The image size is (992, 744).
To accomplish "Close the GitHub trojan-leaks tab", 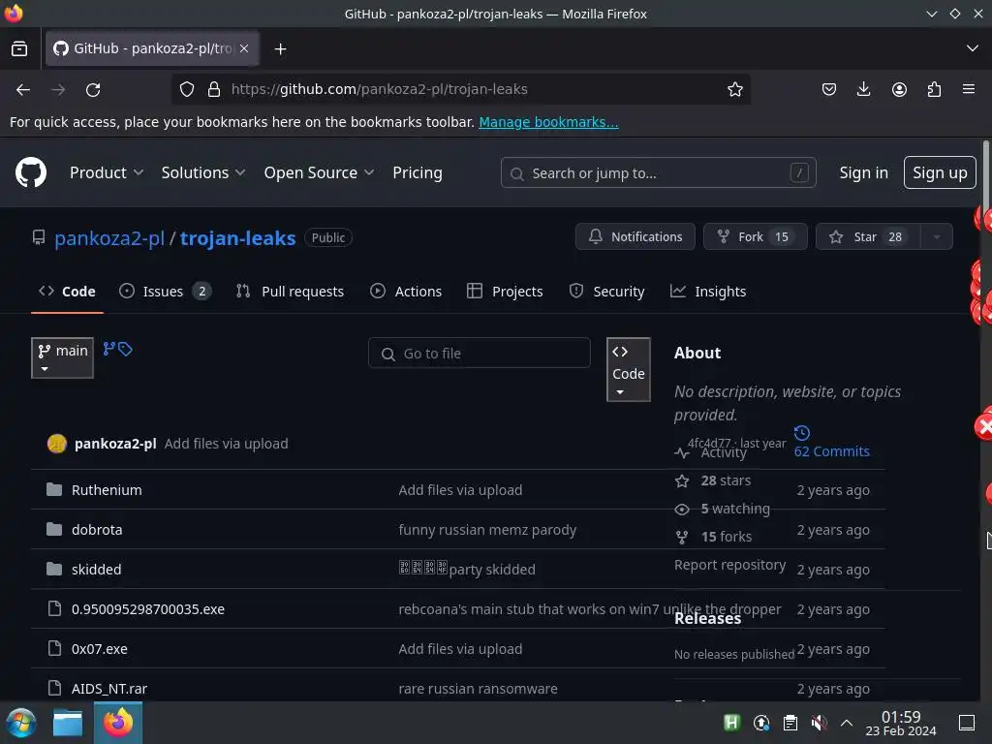I will [x=244, y=48].
